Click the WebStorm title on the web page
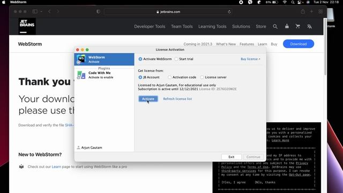Screen dimensions: 343x193 point(30,44)
